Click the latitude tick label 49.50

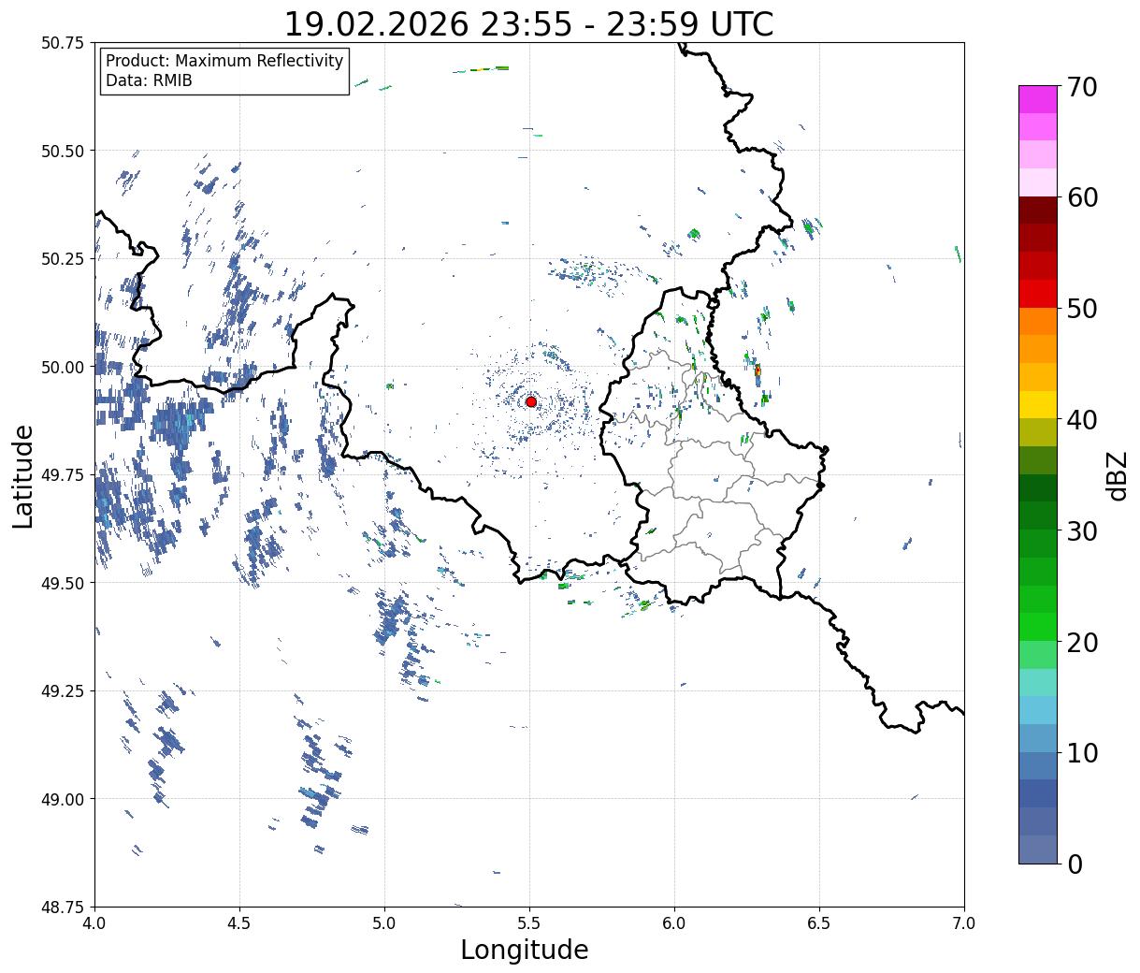pyautogui.click(x=64, y=583)
